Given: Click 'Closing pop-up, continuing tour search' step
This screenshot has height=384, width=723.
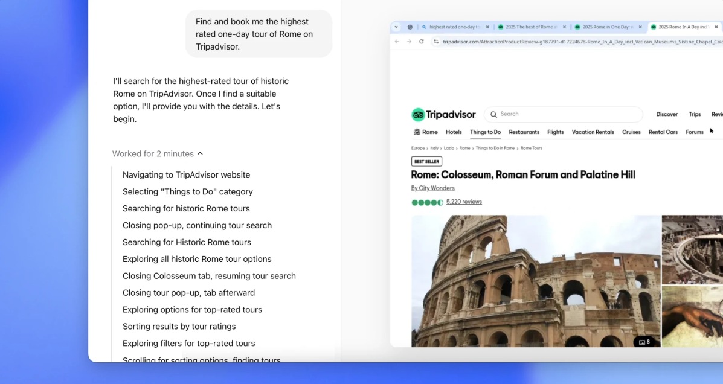Looking at the screenshot, I should point(197,225).
